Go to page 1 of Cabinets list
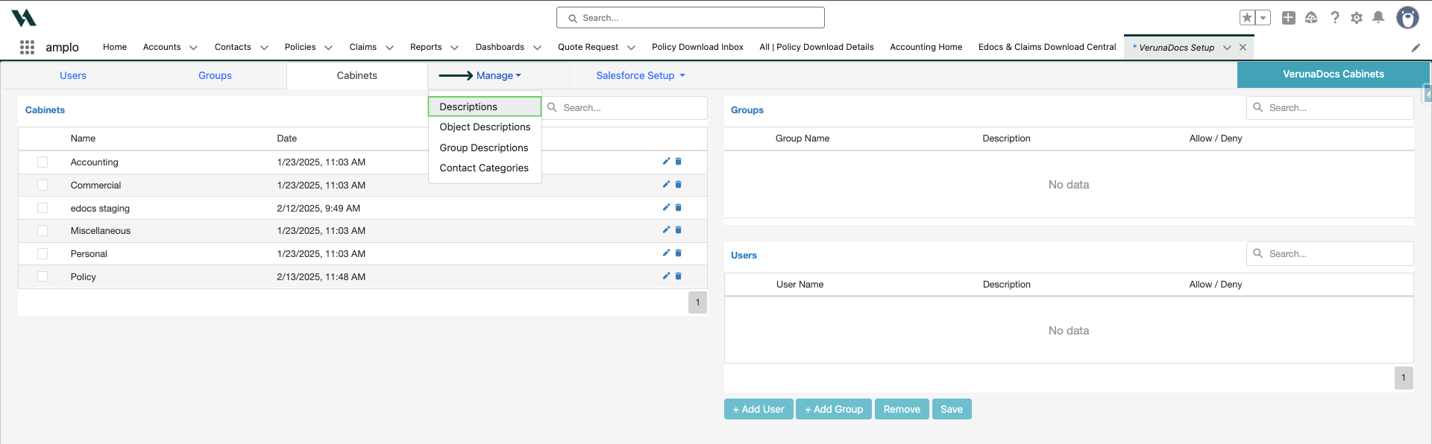 click(x=697, y=302)
